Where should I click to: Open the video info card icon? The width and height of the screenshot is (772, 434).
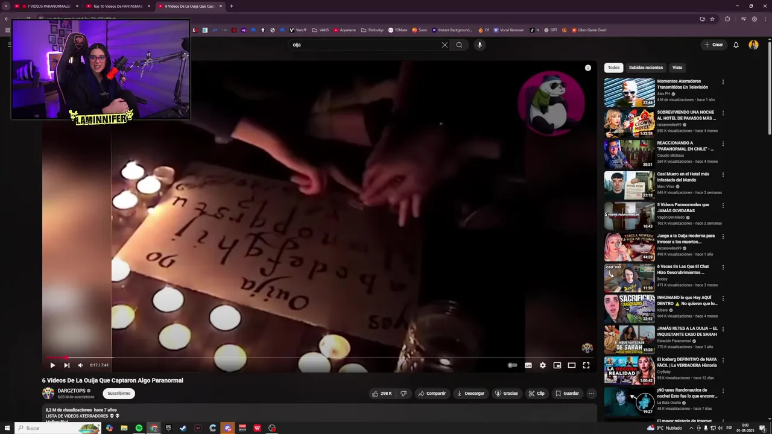point(588,68)
